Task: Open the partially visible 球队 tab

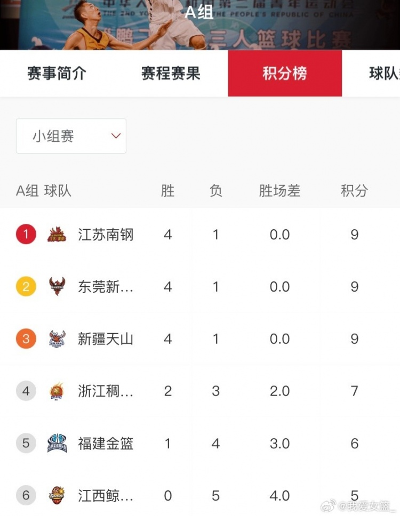Action: pos(384,74)
